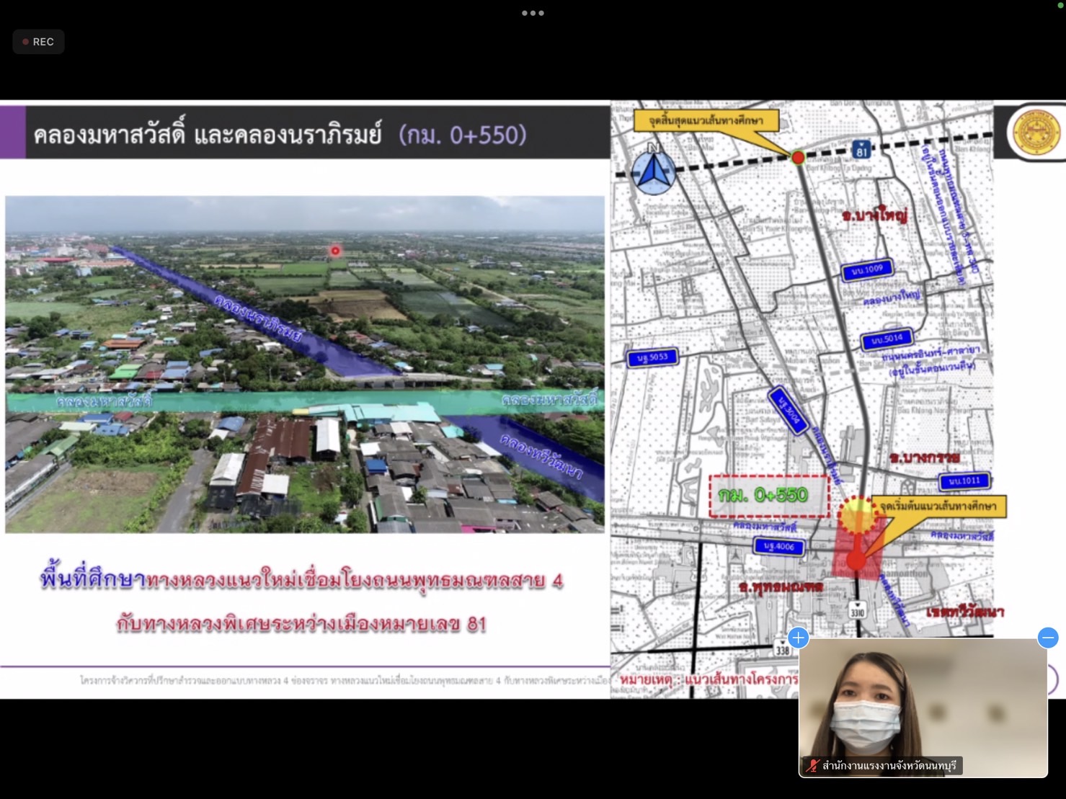Image resolution: width=1066 pixels, height=799 pixels.
Task: Click the 338 route shield
Action: [782, 649]
